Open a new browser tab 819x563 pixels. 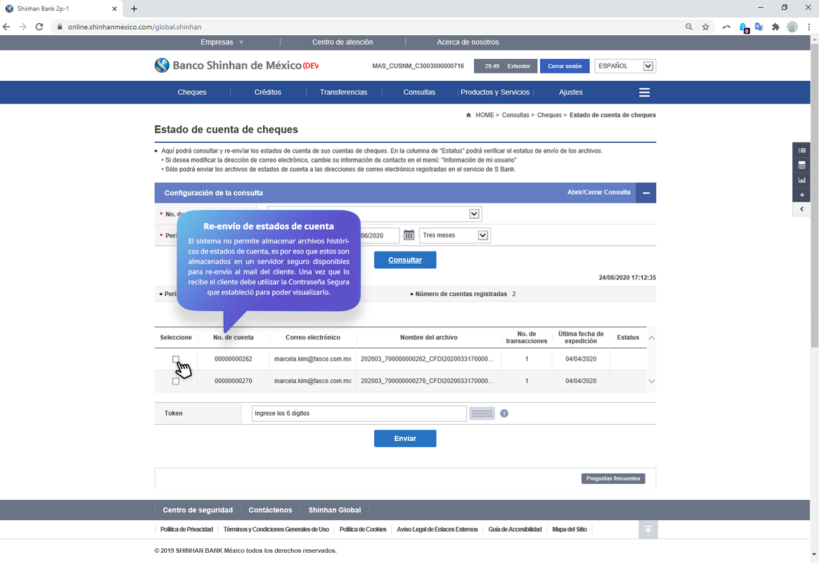point(134,9)
